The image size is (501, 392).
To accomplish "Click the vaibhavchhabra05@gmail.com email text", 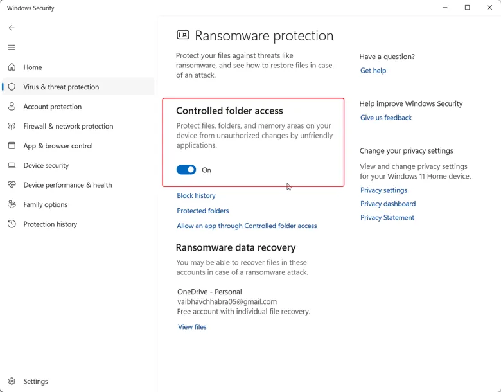I will pos(227,301).
